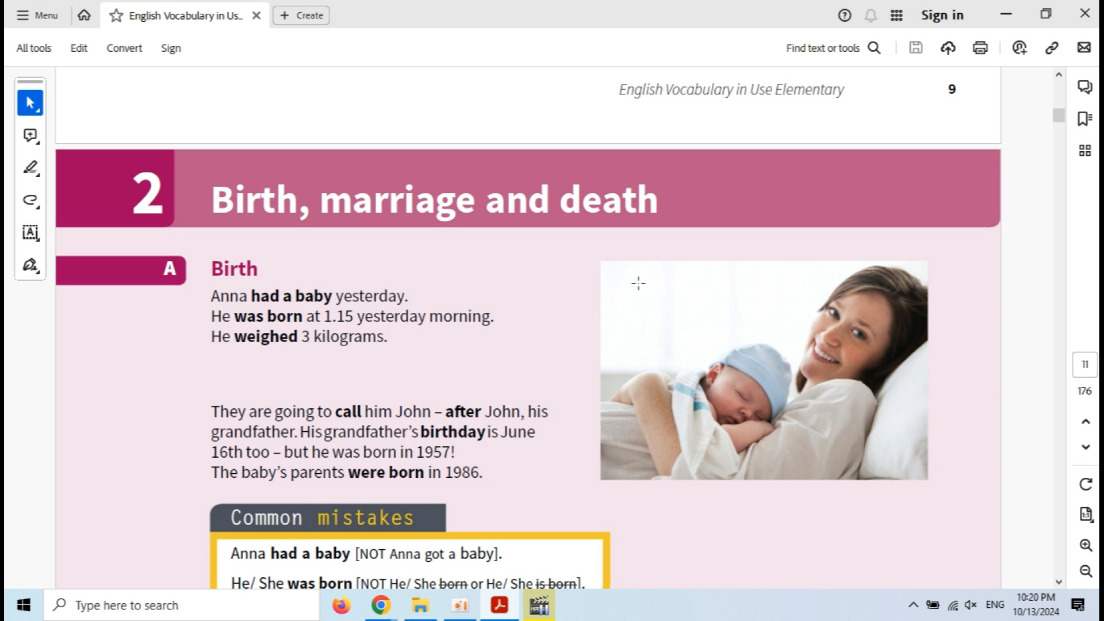Go to previous page chevron
The image size is (1104, 621).
pos(1085,421)
